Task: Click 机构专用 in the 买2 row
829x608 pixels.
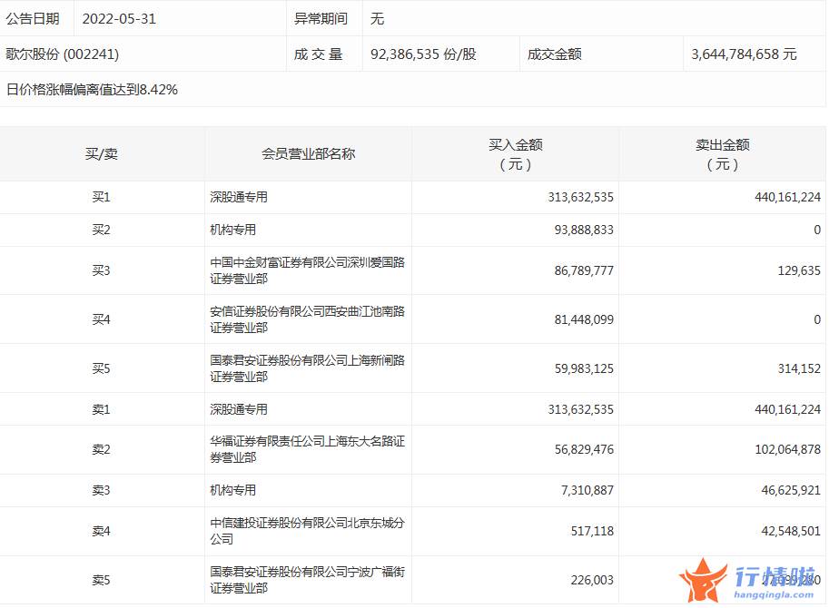Action: click(x=233, y=230)
